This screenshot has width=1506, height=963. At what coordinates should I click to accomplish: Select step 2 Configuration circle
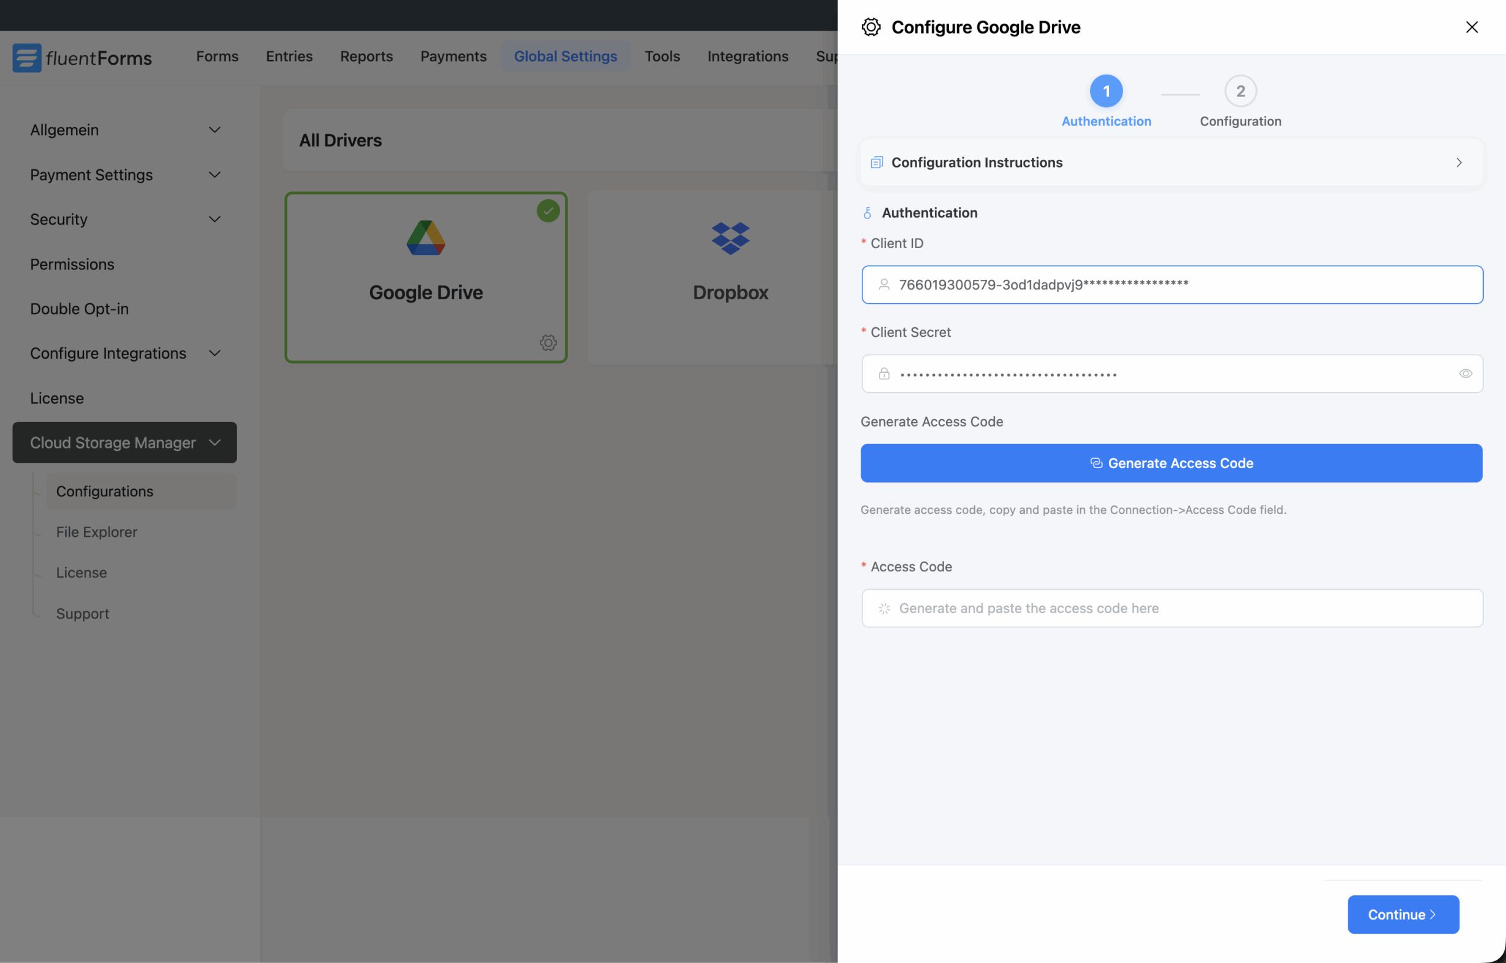[x=1240, y=91]
